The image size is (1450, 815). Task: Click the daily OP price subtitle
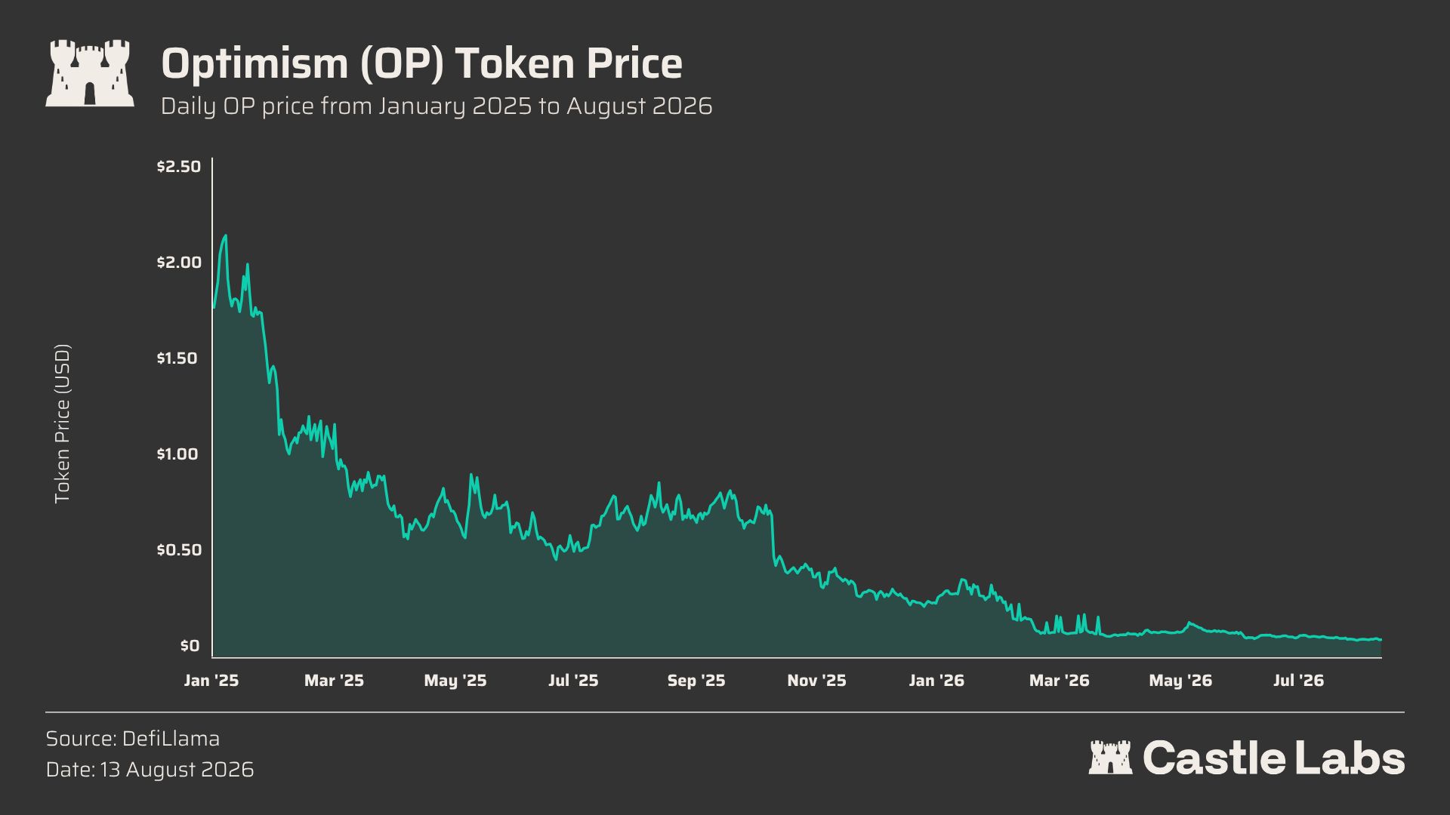coord(437,106)
